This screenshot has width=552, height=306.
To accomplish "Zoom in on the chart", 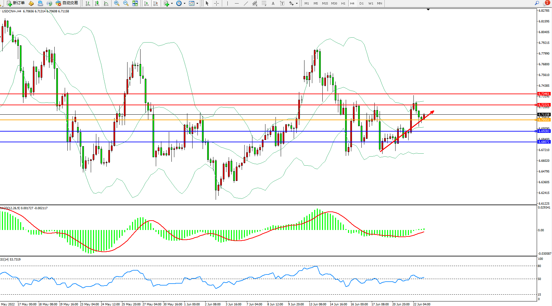I will click(x=116, y=3).
